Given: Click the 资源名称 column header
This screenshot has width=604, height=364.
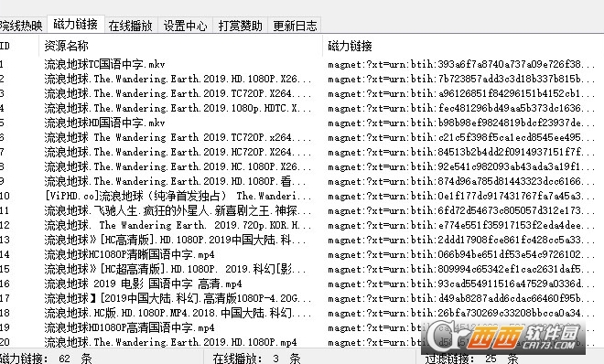Looking at the screenshot, I should (x=180, y=46).
